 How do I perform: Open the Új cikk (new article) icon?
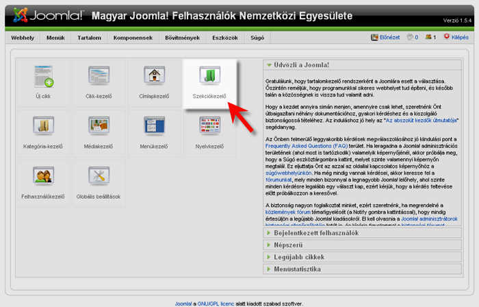(44, 76)
